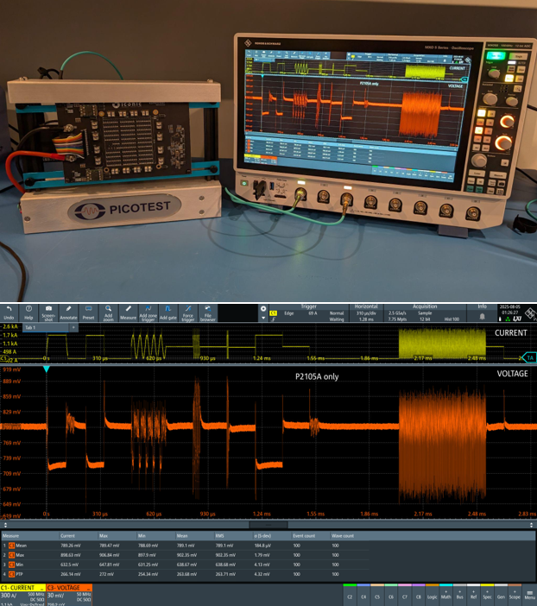Open the Measure tool
The image size is (537, 606).
128,312
